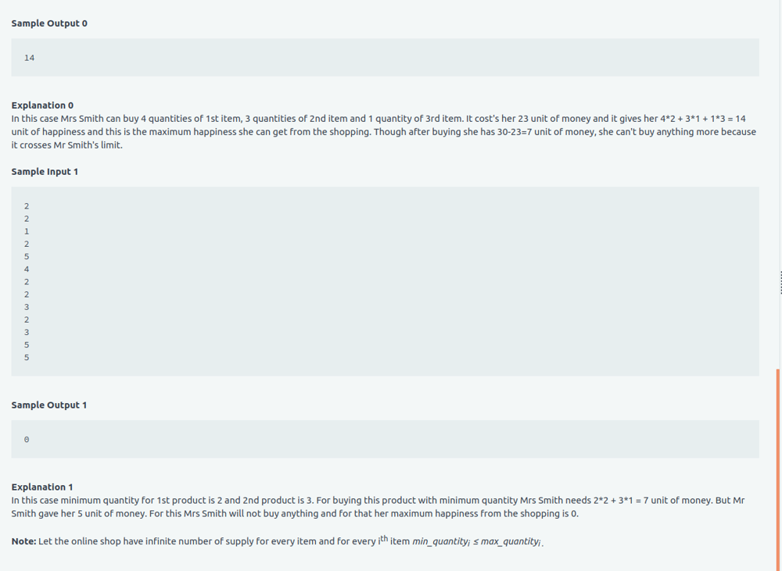Click the italic min_quantity term
Viewport: 782px width, 571px height.
point(441,541)
